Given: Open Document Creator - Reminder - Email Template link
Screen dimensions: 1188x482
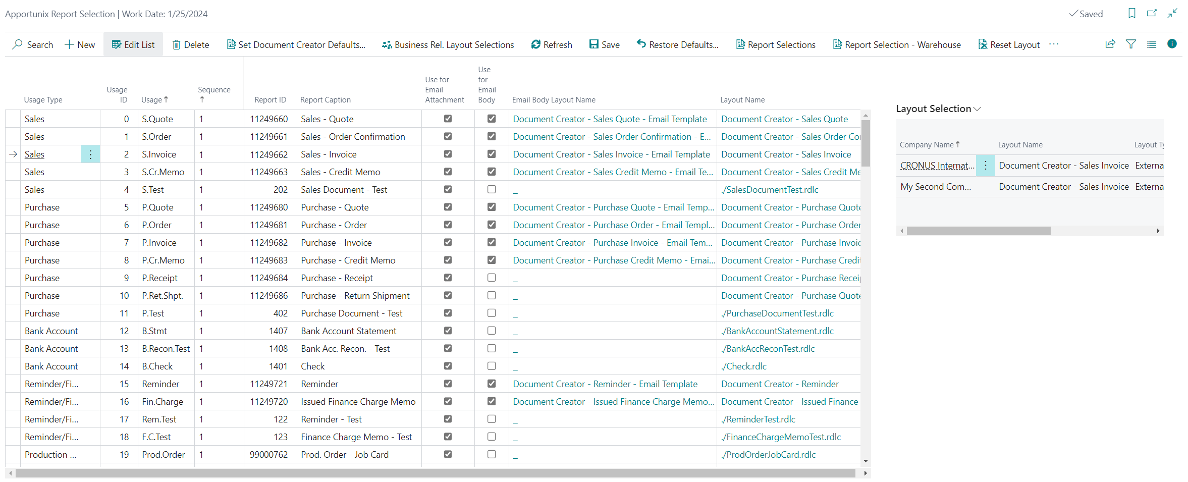Looking at the screenshot, I should [x=605, y=384].
